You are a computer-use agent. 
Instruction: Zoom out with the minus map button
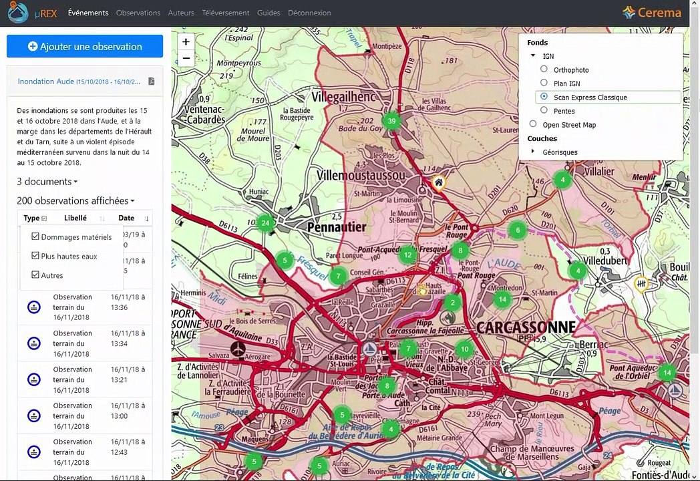click(186, 58)
